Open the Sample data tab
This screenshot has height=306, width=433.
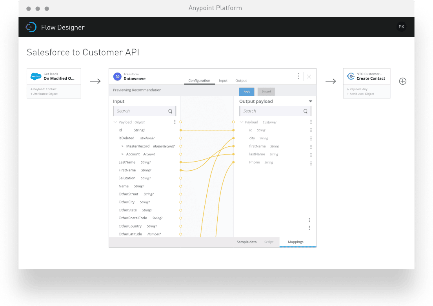coord(247,242)
